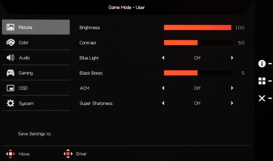Click the System gear icon
Viewport: 273px width, 161px height.
point(10,103)
